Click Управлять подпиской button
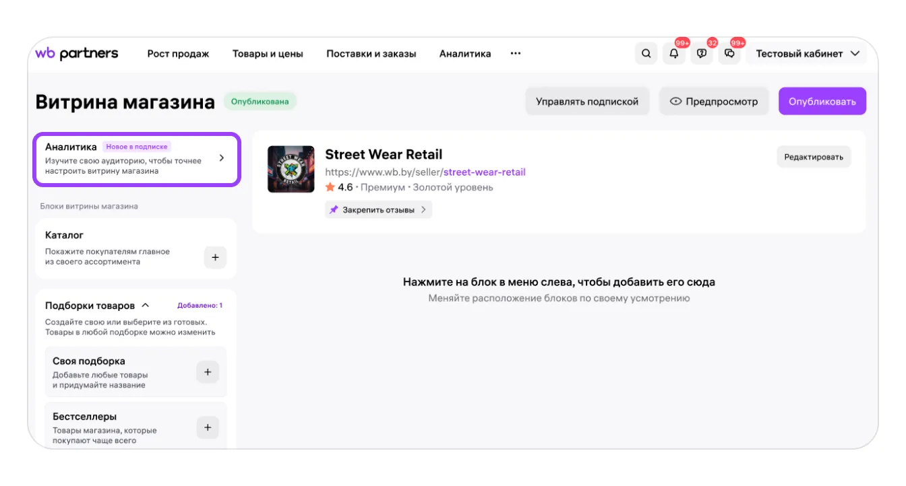The width and height of the screenshot is (906, 486). point(586,102)
